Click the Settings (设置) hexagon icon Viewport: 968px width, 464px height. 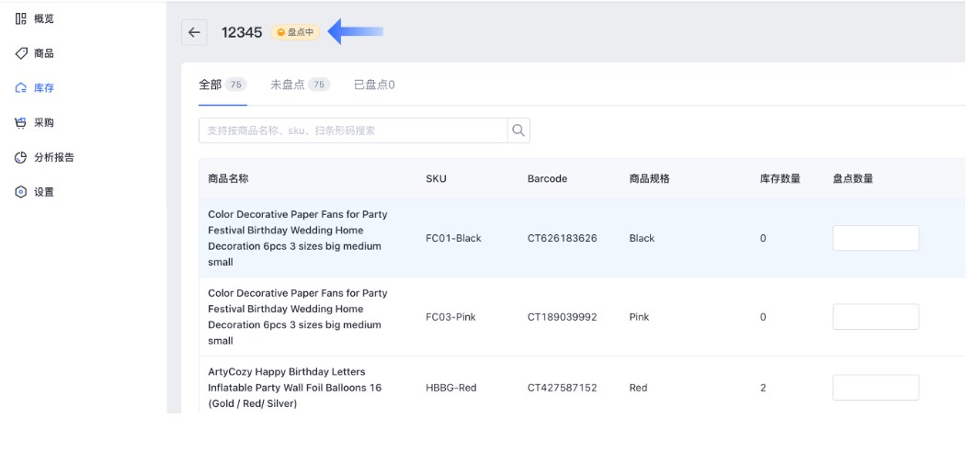pos(20,192)
